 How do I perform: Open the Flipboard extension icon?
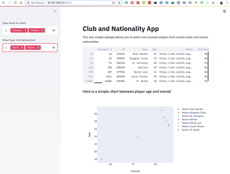click(x=138, y=3)
